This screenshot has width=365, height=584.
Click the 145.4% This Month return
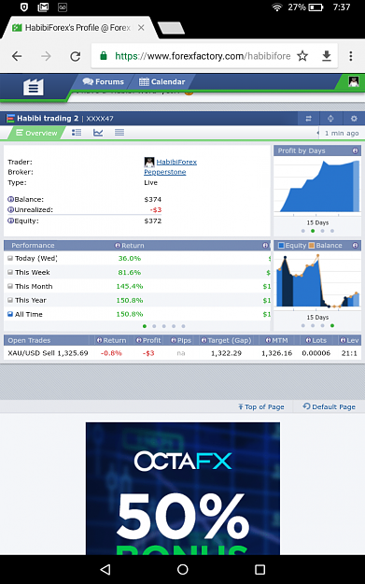click(130, 287)
